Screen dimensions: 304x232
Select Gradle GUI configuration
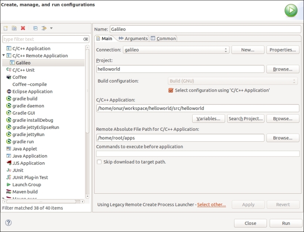coord(24,113)
